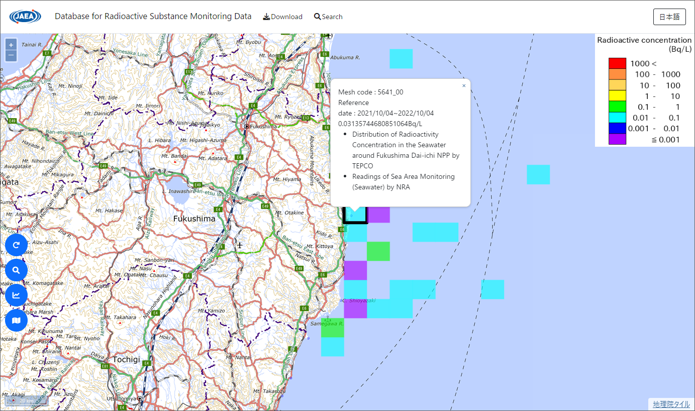Click the Database for Radioactive Substance Monitoring title
The image size is (695, 411).
point(153,17)
